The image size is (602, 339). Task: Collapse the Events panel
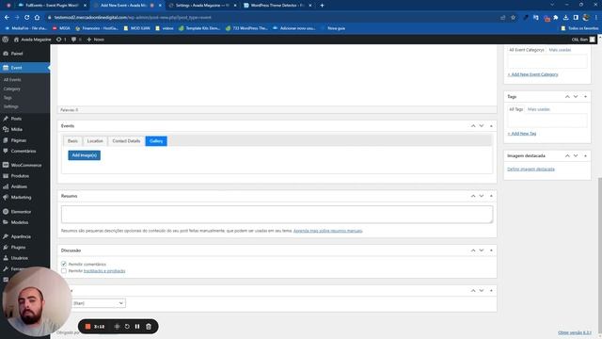491,126
